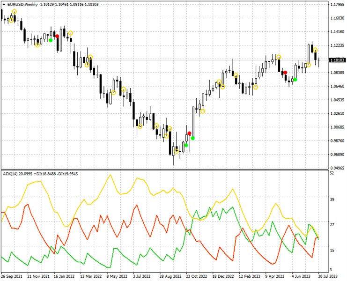This screenshot has width=347, height=281.
Task: Click the 28 Aug 2022 date label
Action: (x=170, y=276)
